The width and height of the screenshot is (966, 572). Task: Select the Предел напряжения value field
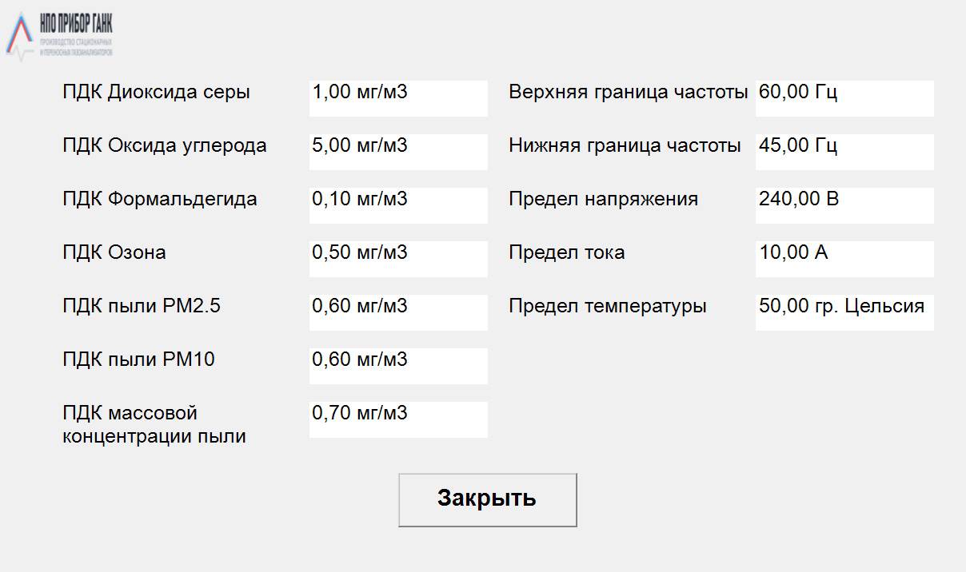pyautogui.click(x=844, y=205)
